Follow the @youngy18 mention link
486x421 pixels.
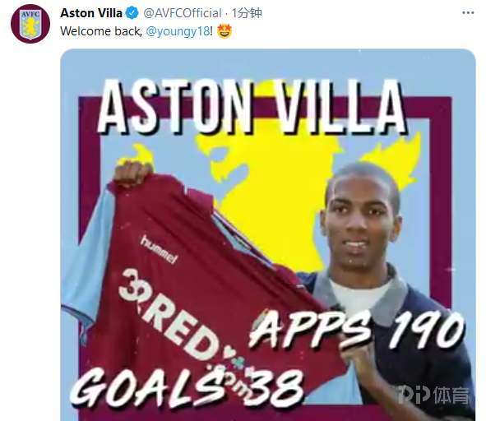click(x=178, y=31)
